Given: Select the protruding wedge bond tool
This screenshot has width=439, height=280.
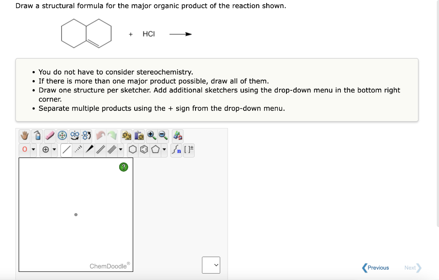Looking at the screenshot, I should pos(89,150).
